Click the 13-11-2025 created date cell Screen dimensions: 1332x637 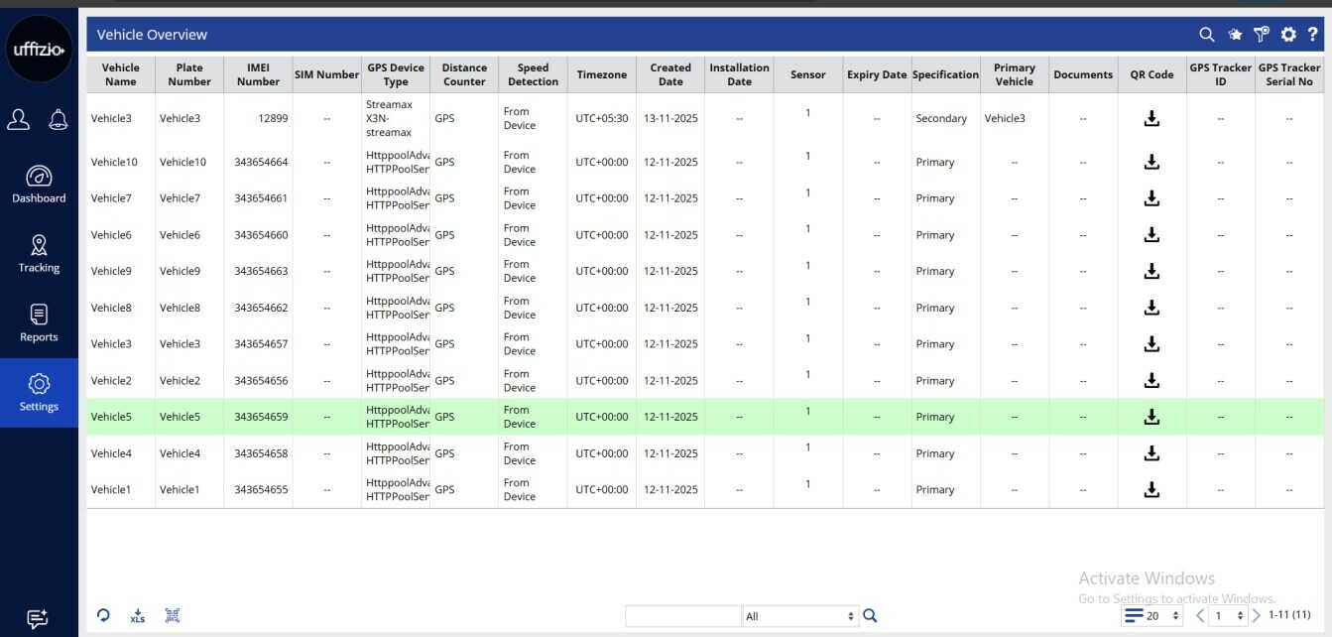tap(670, 118)
